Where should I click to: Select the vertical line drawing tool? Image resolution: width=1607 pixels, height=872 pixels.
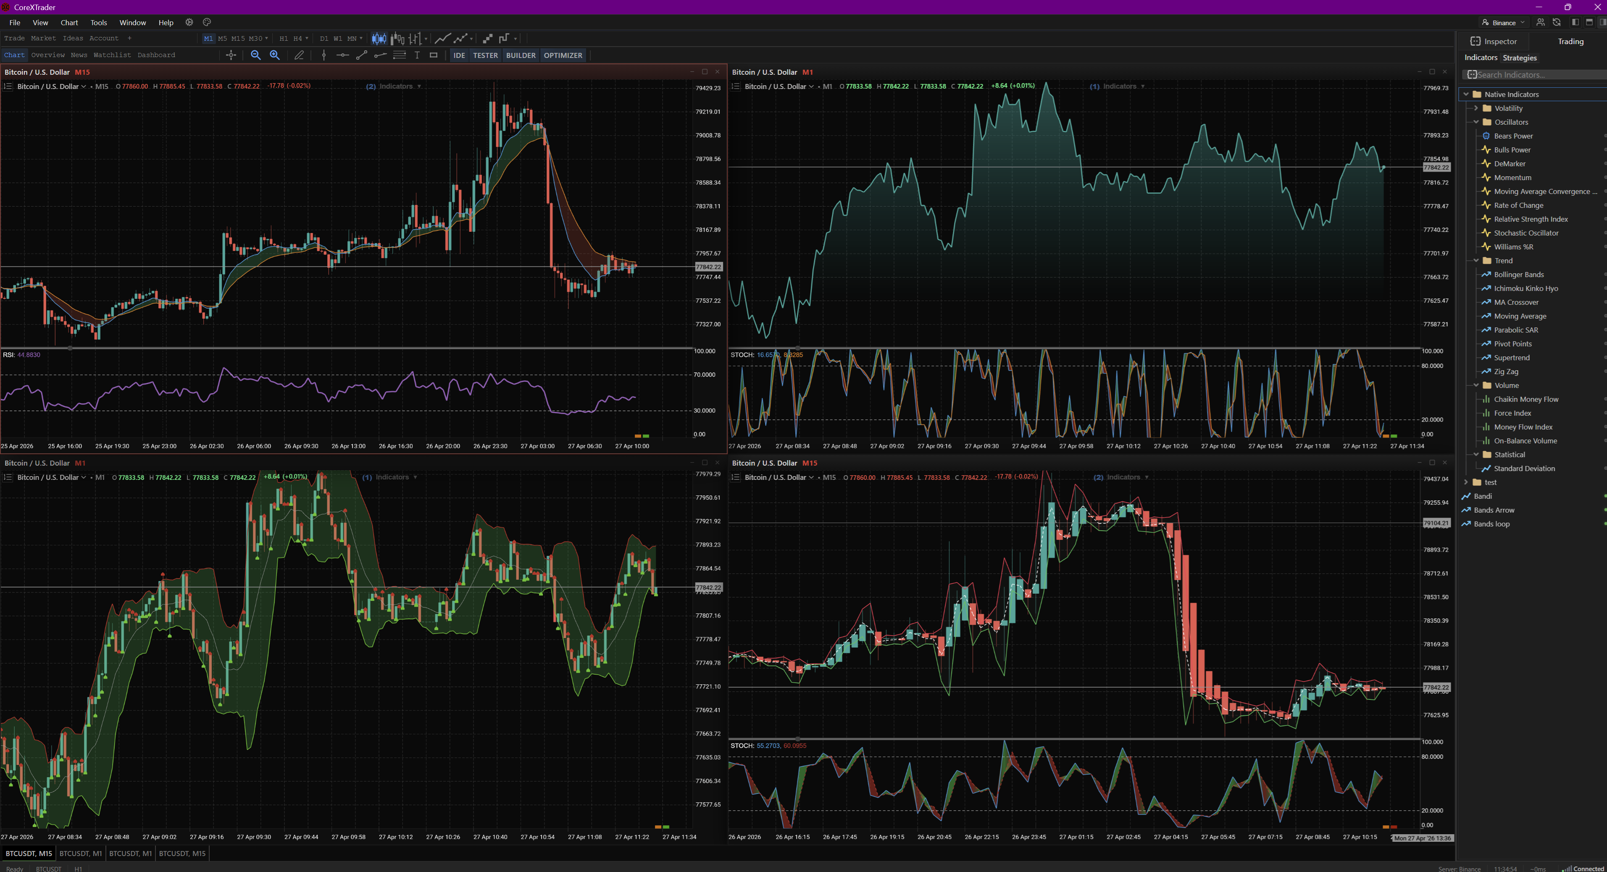[x=324, y=55]
